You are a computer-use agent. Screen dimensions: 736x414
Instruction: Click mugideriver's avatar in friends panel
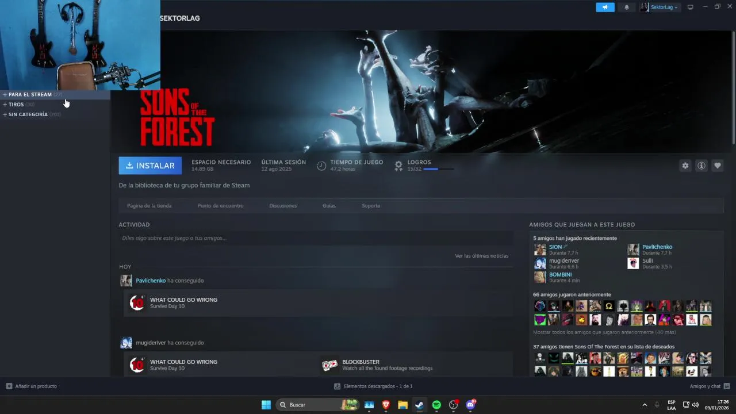pyautogui.click(x=540, y=263)
